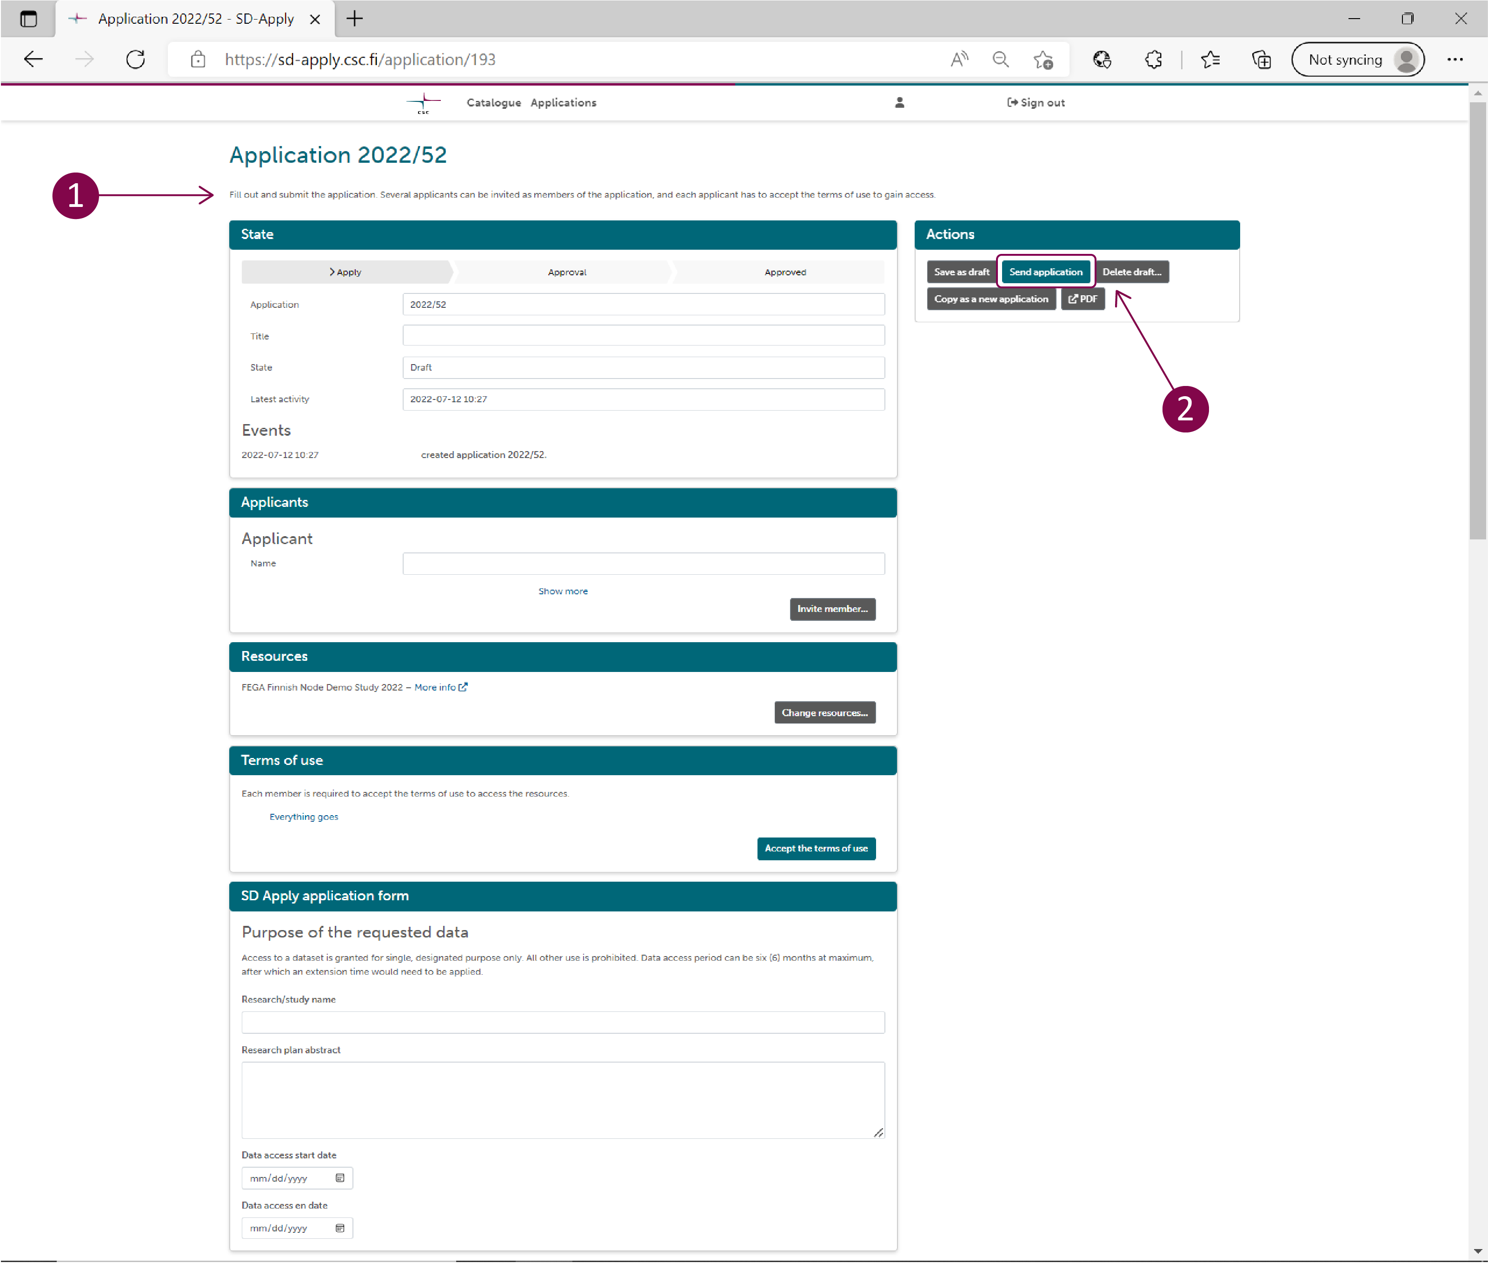The image size is (1488, 1263).
Task: Open browser extensions puzzle icon
Action: pos(1153,60)
